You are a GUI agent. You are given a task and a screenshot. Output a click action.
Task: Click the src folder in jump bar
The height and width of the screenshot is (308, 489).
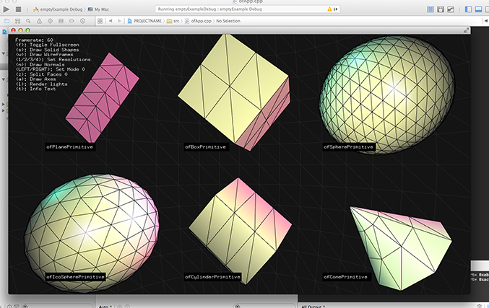point(173,21)
